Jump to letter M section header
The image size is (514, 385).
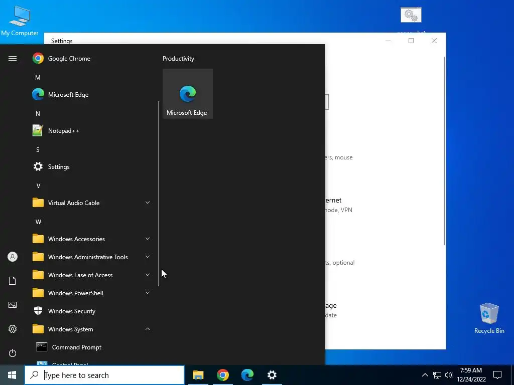click(x=38, y=78)
